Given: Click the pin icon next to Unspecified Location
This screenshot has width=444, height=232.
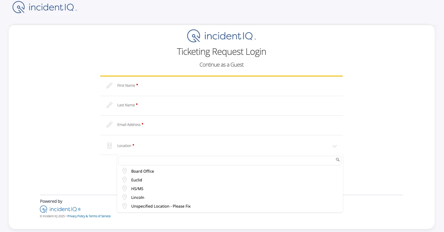Looking at the screenshot, I should tap(124, 206).
